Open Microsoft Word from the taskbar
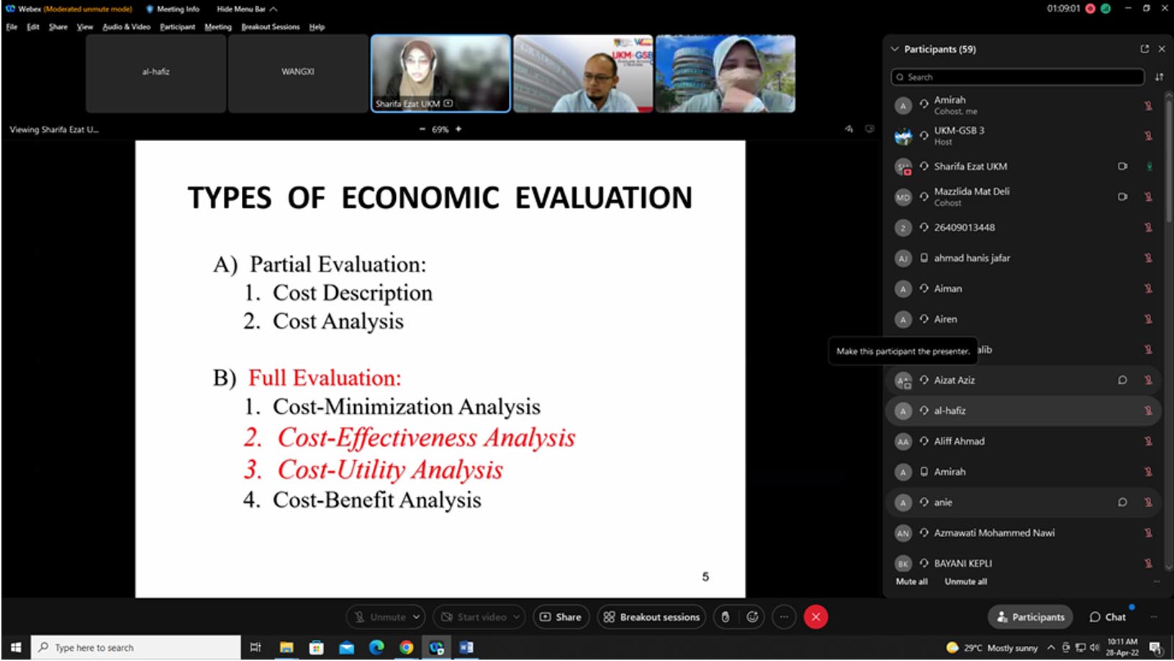 click(466, 647)
